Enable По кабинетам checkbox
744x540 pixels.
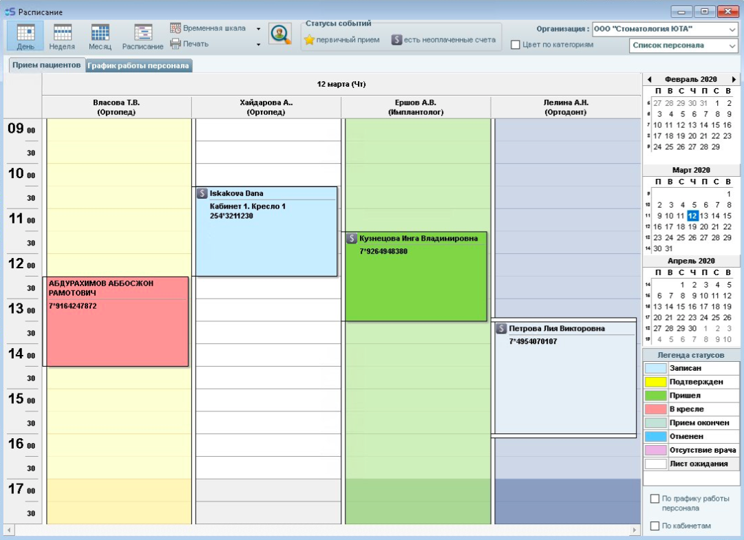click(655, 526)
